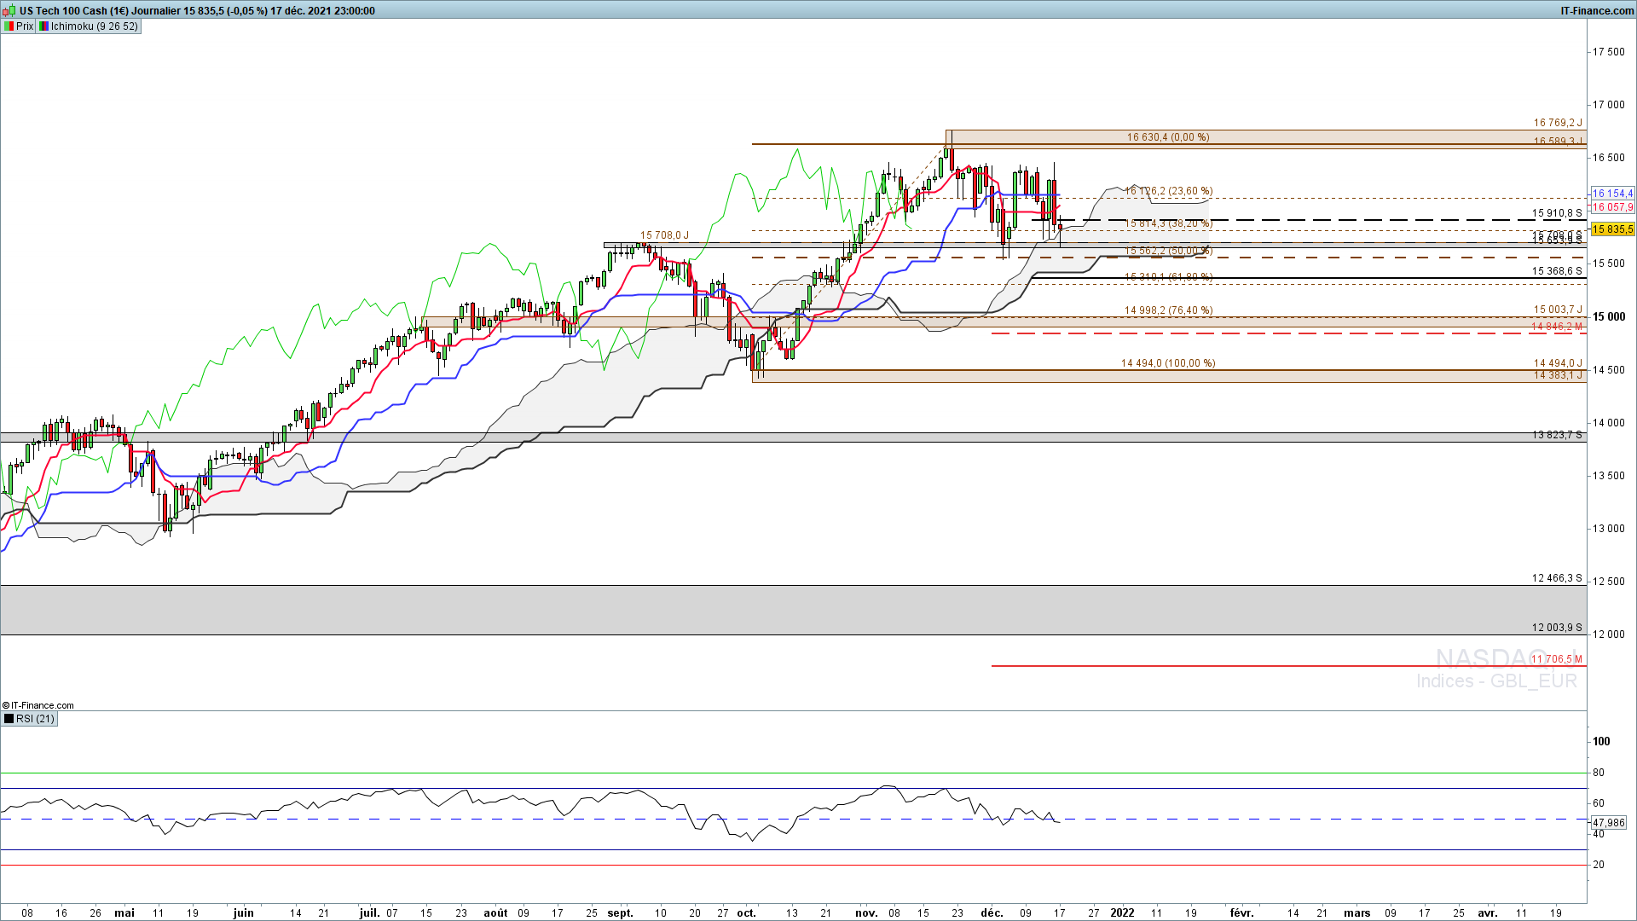
Task: Open the RSI (21) indicator label
Action: (35, 719)
